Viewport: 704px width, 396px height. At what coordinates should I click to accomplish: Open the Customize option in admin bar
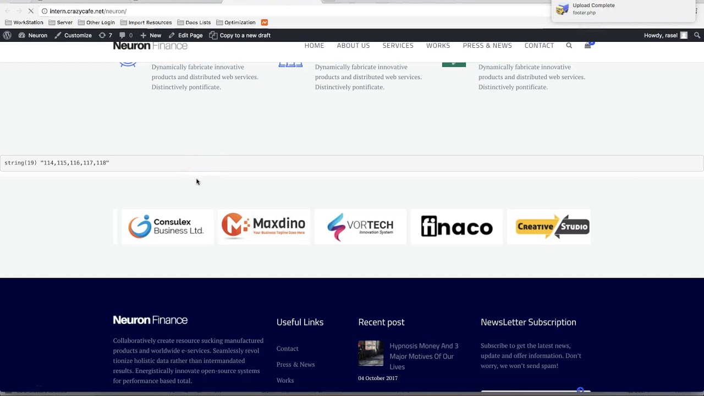[x=73, y=35]
